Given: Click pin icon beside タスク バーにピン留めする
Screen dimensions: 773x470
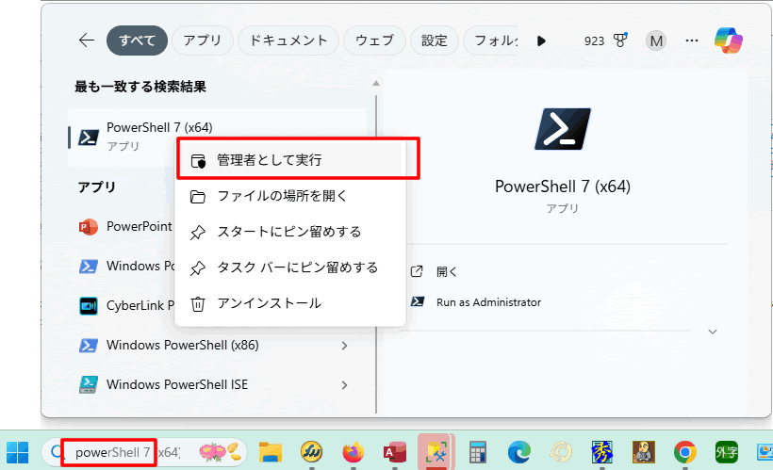Looking at the screenshot, I should (x=198, y=268).
